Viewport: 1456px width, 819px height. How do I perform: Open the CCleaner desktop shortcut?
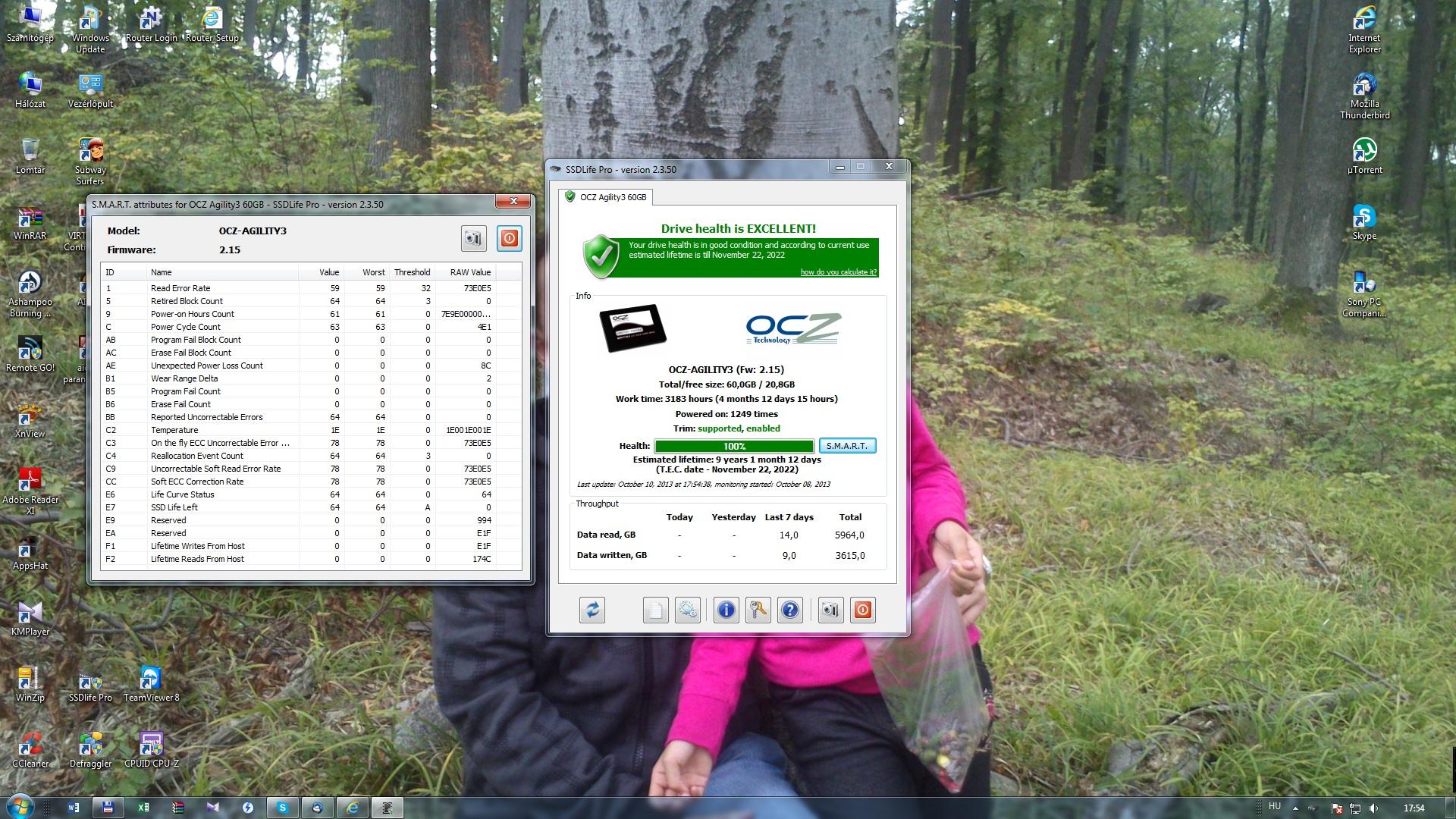(30, 749)
